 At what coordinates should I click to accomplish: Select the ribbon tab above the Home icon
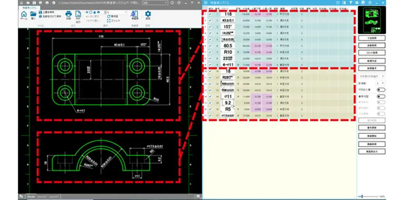29,8
